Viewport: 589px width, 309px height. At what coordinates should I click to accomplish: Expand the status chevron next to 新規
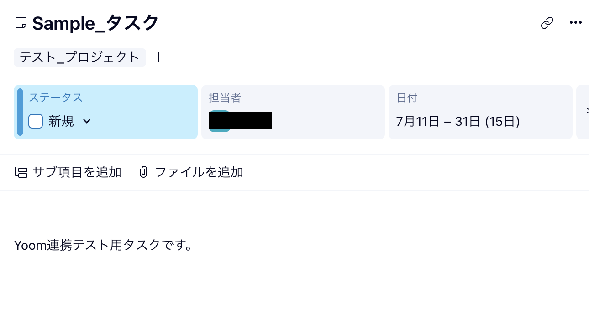[87, 121]
